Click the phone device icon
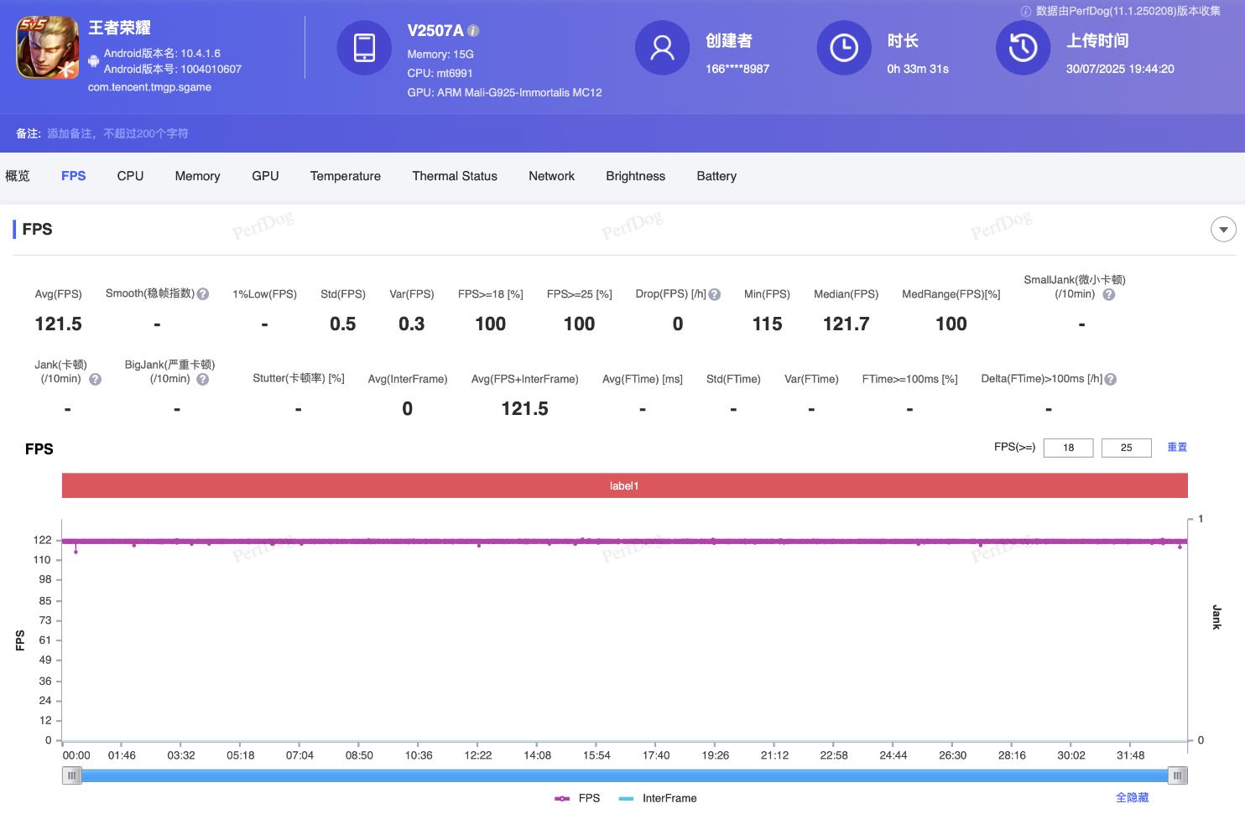This screenshot has width=1245, height=819. point(364,48)
